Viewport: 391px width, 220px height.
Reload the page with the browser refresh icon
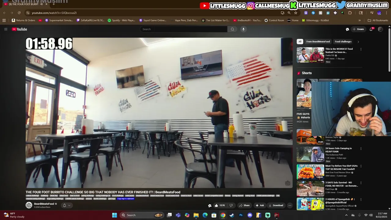19,13
